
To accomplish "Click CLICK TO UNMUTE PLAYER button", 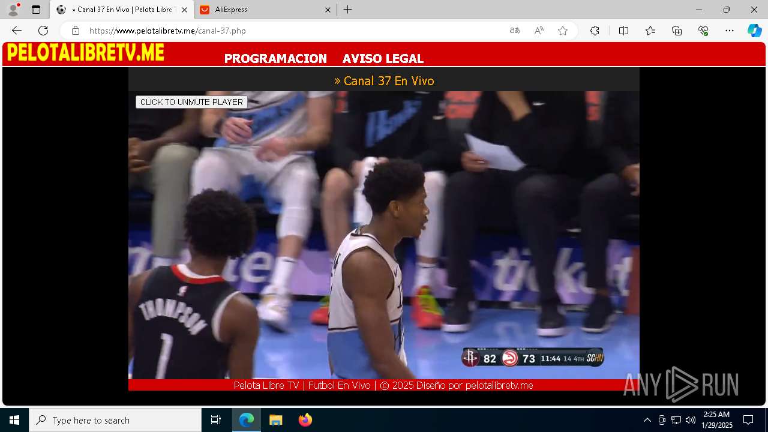I will point(191,102).
